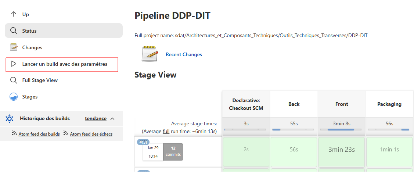The height and width of the screenshot is (172, 414).
Task: Select Lancer un build avec des paramètres
Action: pyautogui.click(x=65, y=64)
